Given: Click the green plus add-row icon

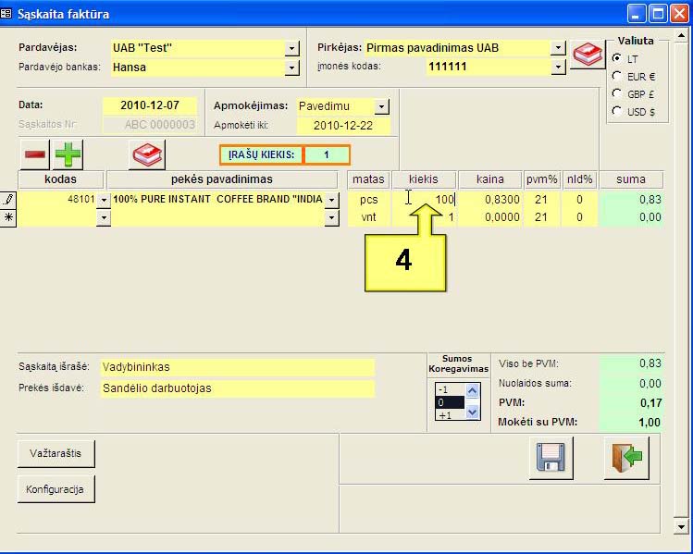Looking at the screenshot, I should coord(68,154).
